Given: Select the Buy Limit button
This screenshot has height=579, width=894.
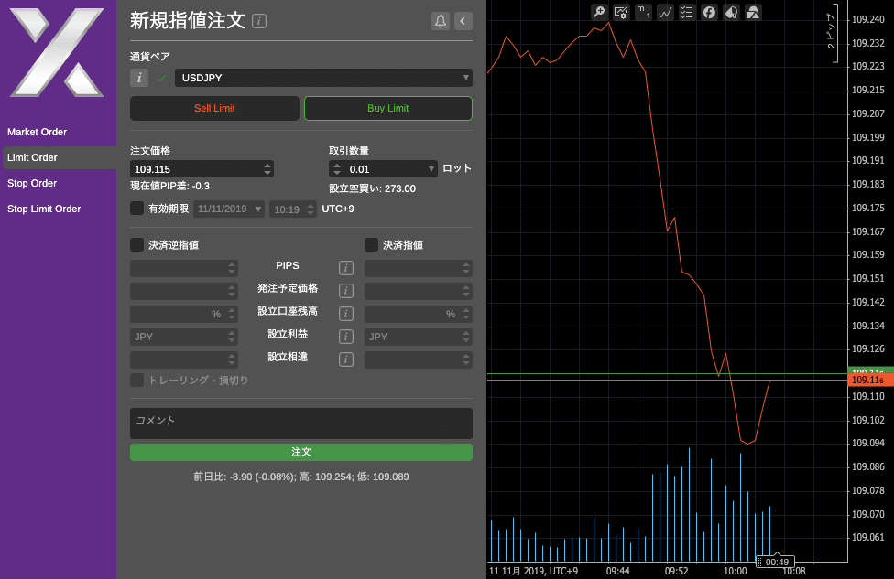Looking at the screenshot, I should [x=388, y=108].
